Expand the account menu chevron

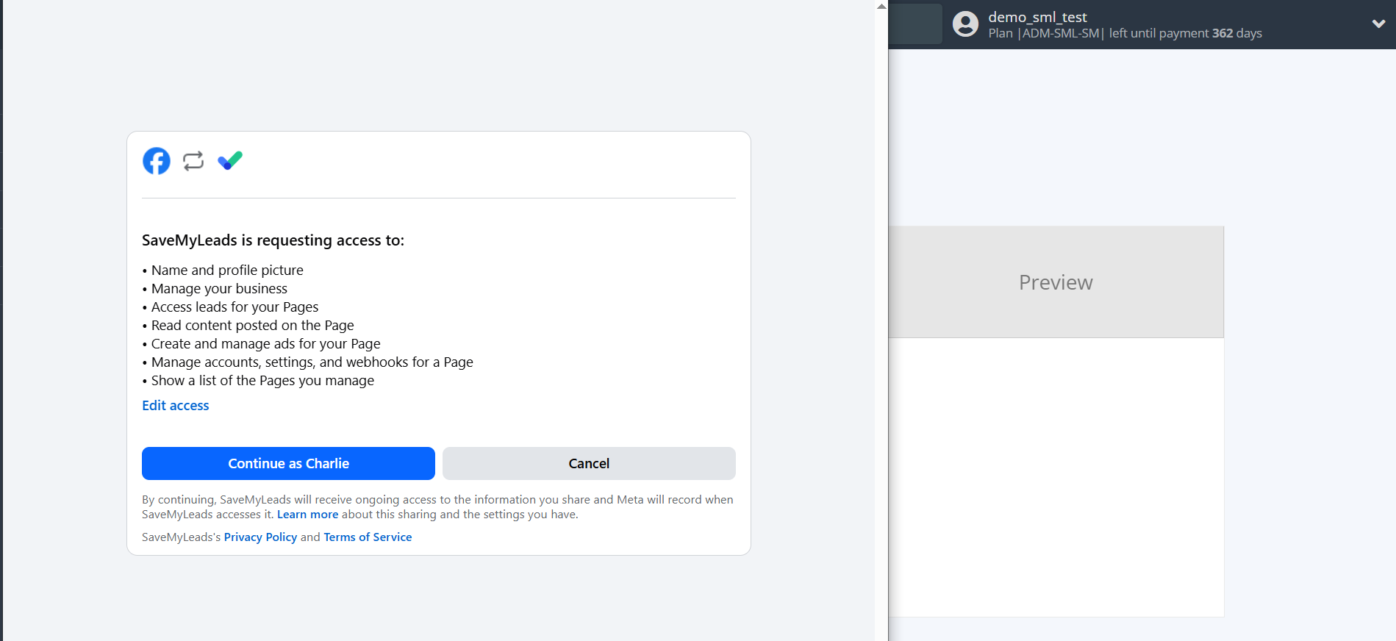1378,24
